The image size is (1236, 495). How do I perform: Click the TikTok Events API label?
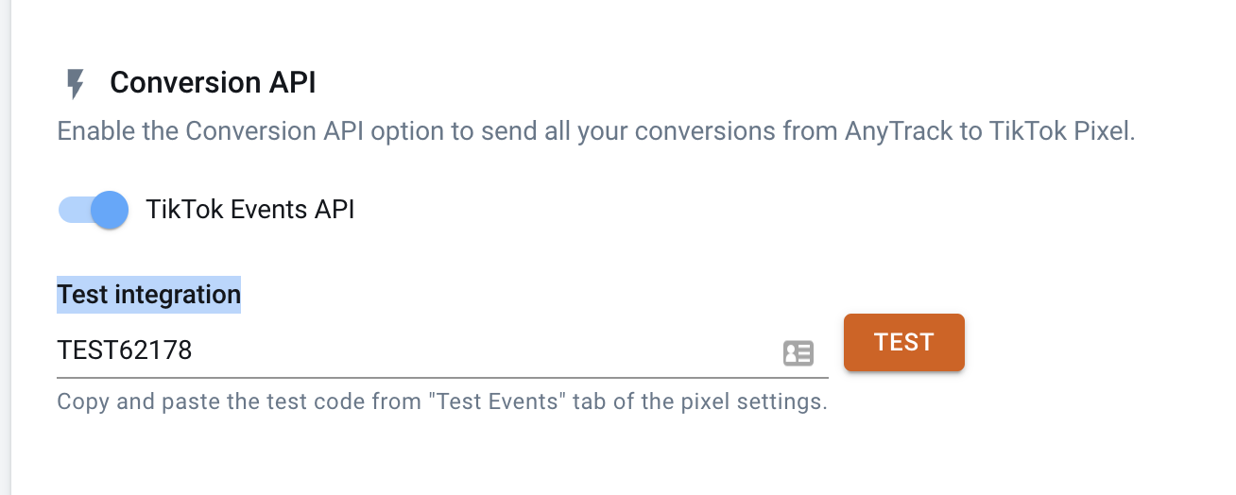click(250, 209)
